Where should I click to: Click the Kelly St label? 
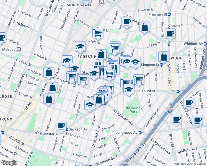pyautogui.click(x=103, y=138)
